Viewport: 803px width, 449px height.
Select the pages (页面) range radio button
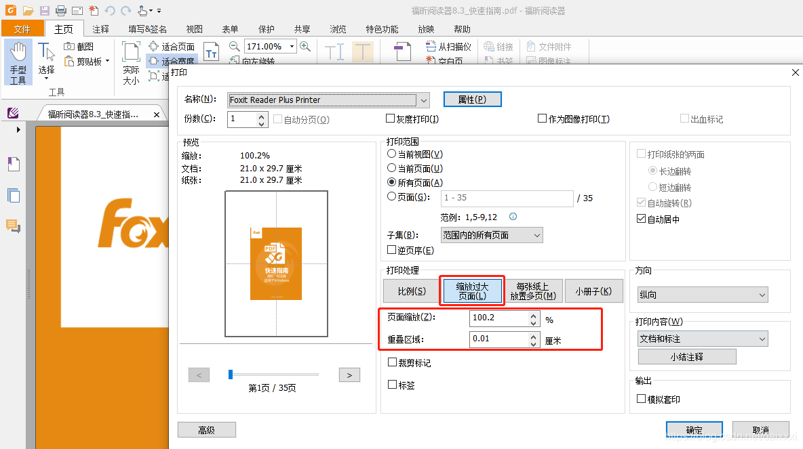click(392, 197)
